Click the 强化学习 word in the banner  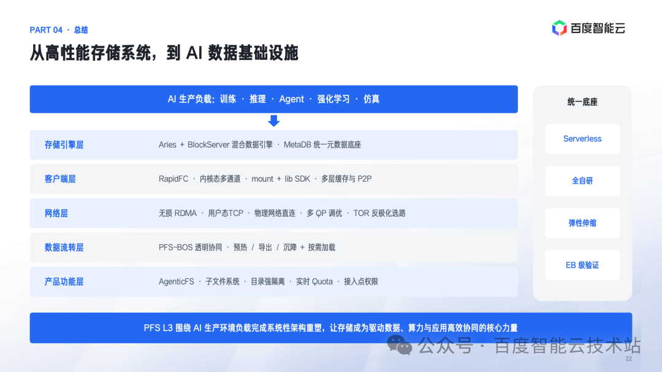pyautogui.click(x=333, y=99)
